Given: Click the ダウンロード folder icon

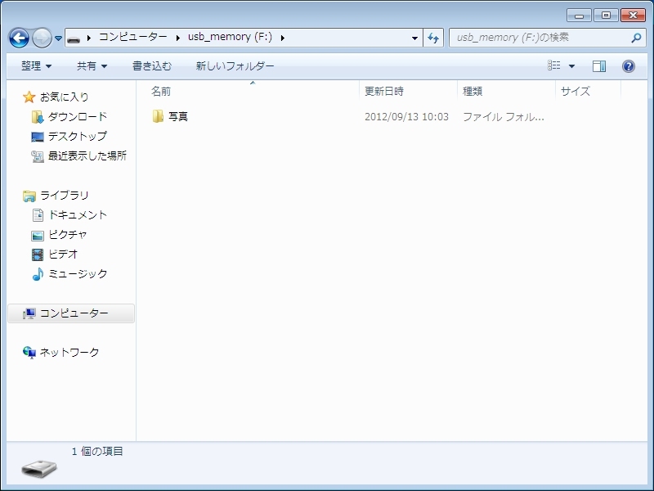Looking at the screenshot, I should point(37,117).
